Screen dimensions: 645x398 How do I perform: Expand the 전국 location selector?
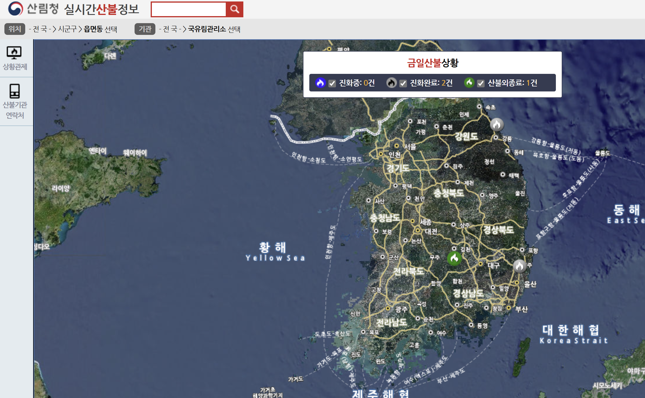(40, 29)
